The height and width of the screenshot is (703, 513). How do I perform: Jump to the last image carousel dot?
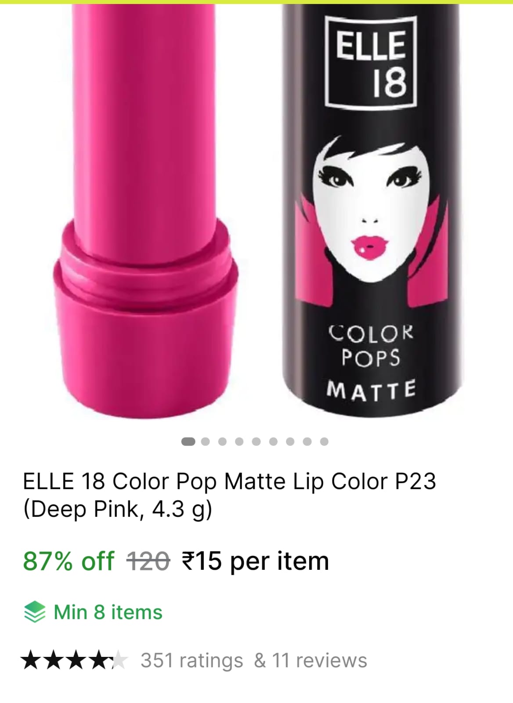click(324, 442)
